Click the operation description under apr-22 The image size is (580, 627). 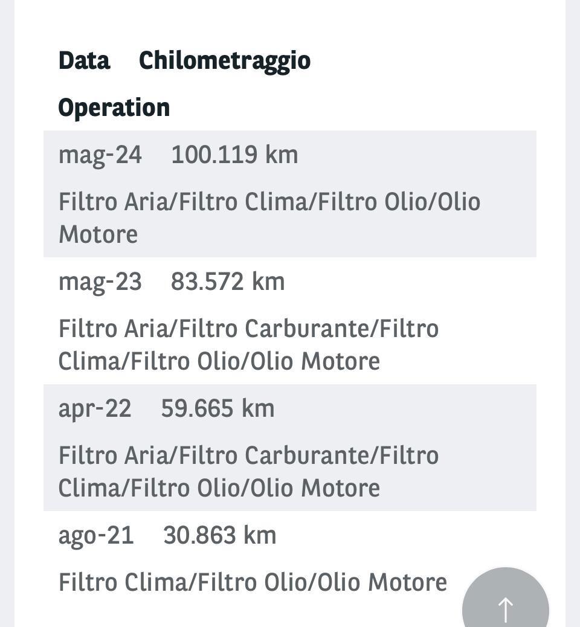(248, 471)
